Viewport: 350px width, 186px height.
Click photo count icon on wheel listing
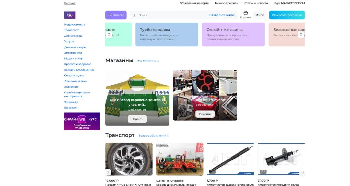(x=108, y=172)
